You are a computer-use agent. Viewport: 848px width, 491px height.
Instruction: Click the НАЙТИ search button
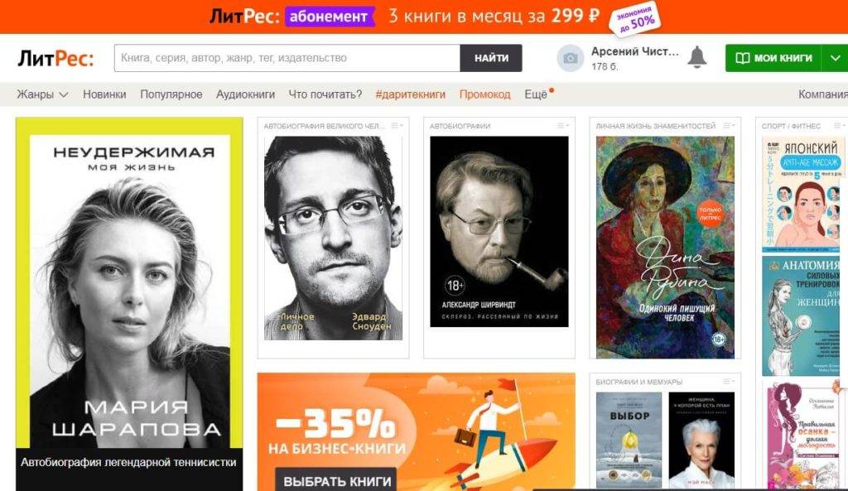click(491, 58)
